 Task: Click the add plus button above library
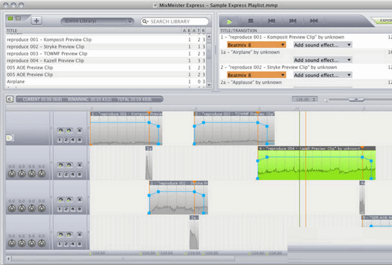pyautogui.click(x=35, y=21)
